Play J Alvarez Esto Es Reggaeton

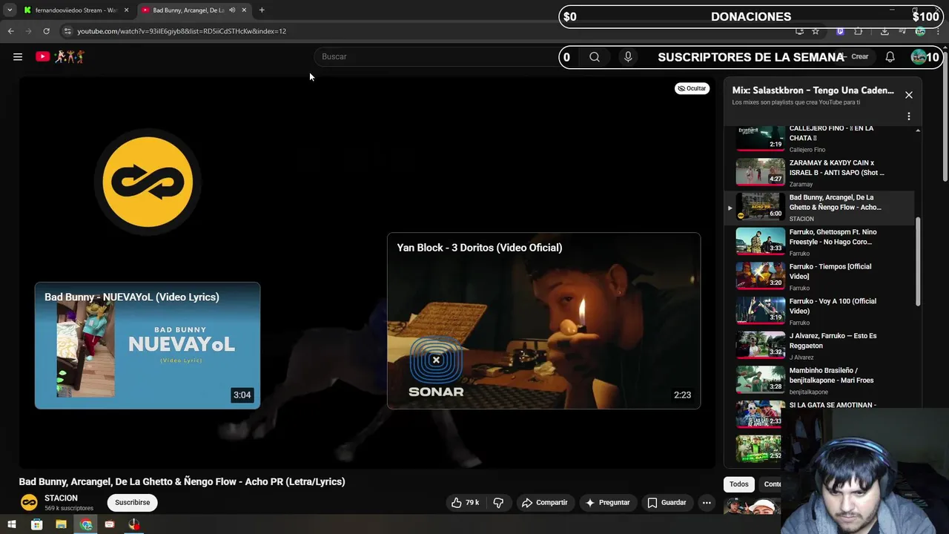821,346
